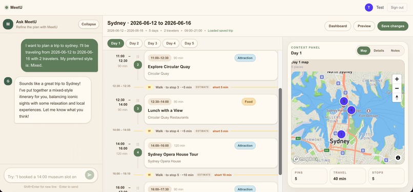Grab the drag handle for Explore Circular Quay
413x192 pixels.
click(138, 56)
